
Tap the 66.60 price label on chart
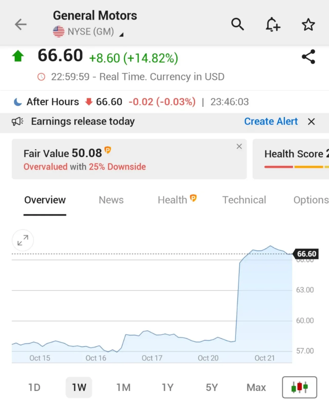(x=306, y=254)
